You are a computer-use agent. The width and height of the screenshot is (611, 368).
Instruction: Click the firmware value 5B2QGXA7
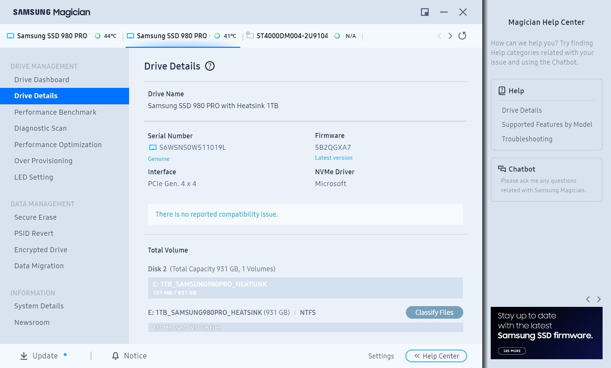[x=333, y=148]
